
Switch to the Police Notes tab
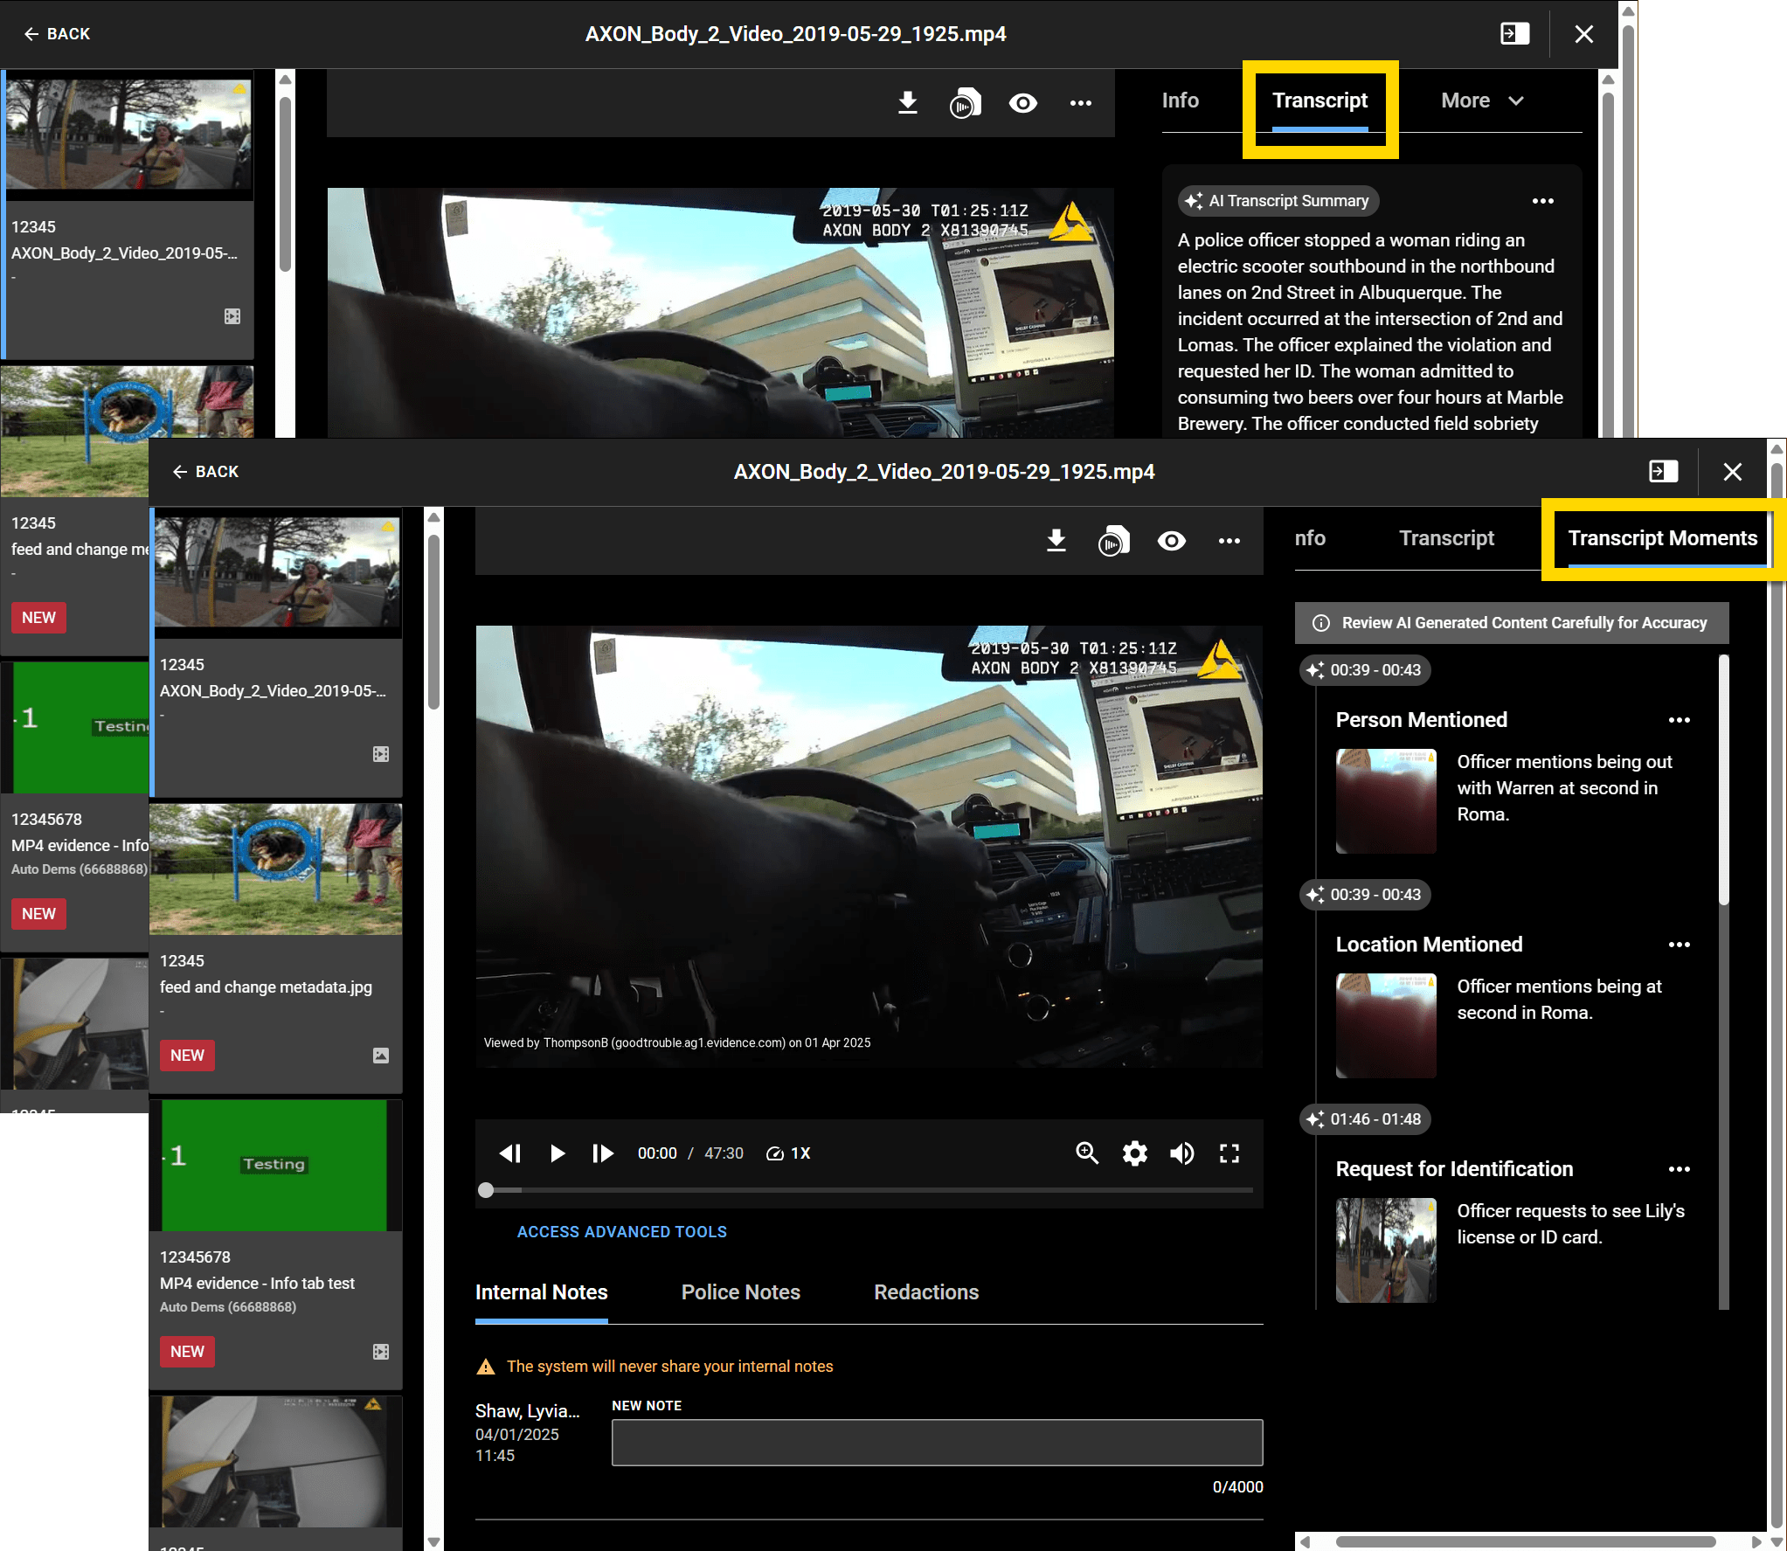(740, 1292)
